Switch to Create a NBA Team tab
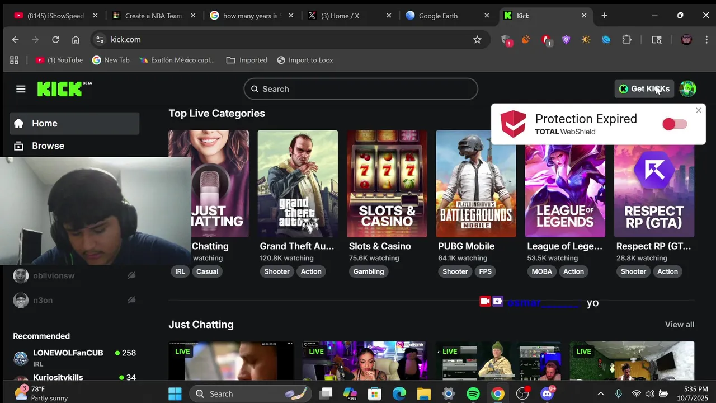The height and width of the screenshot is (403, 716). (154, 16)
